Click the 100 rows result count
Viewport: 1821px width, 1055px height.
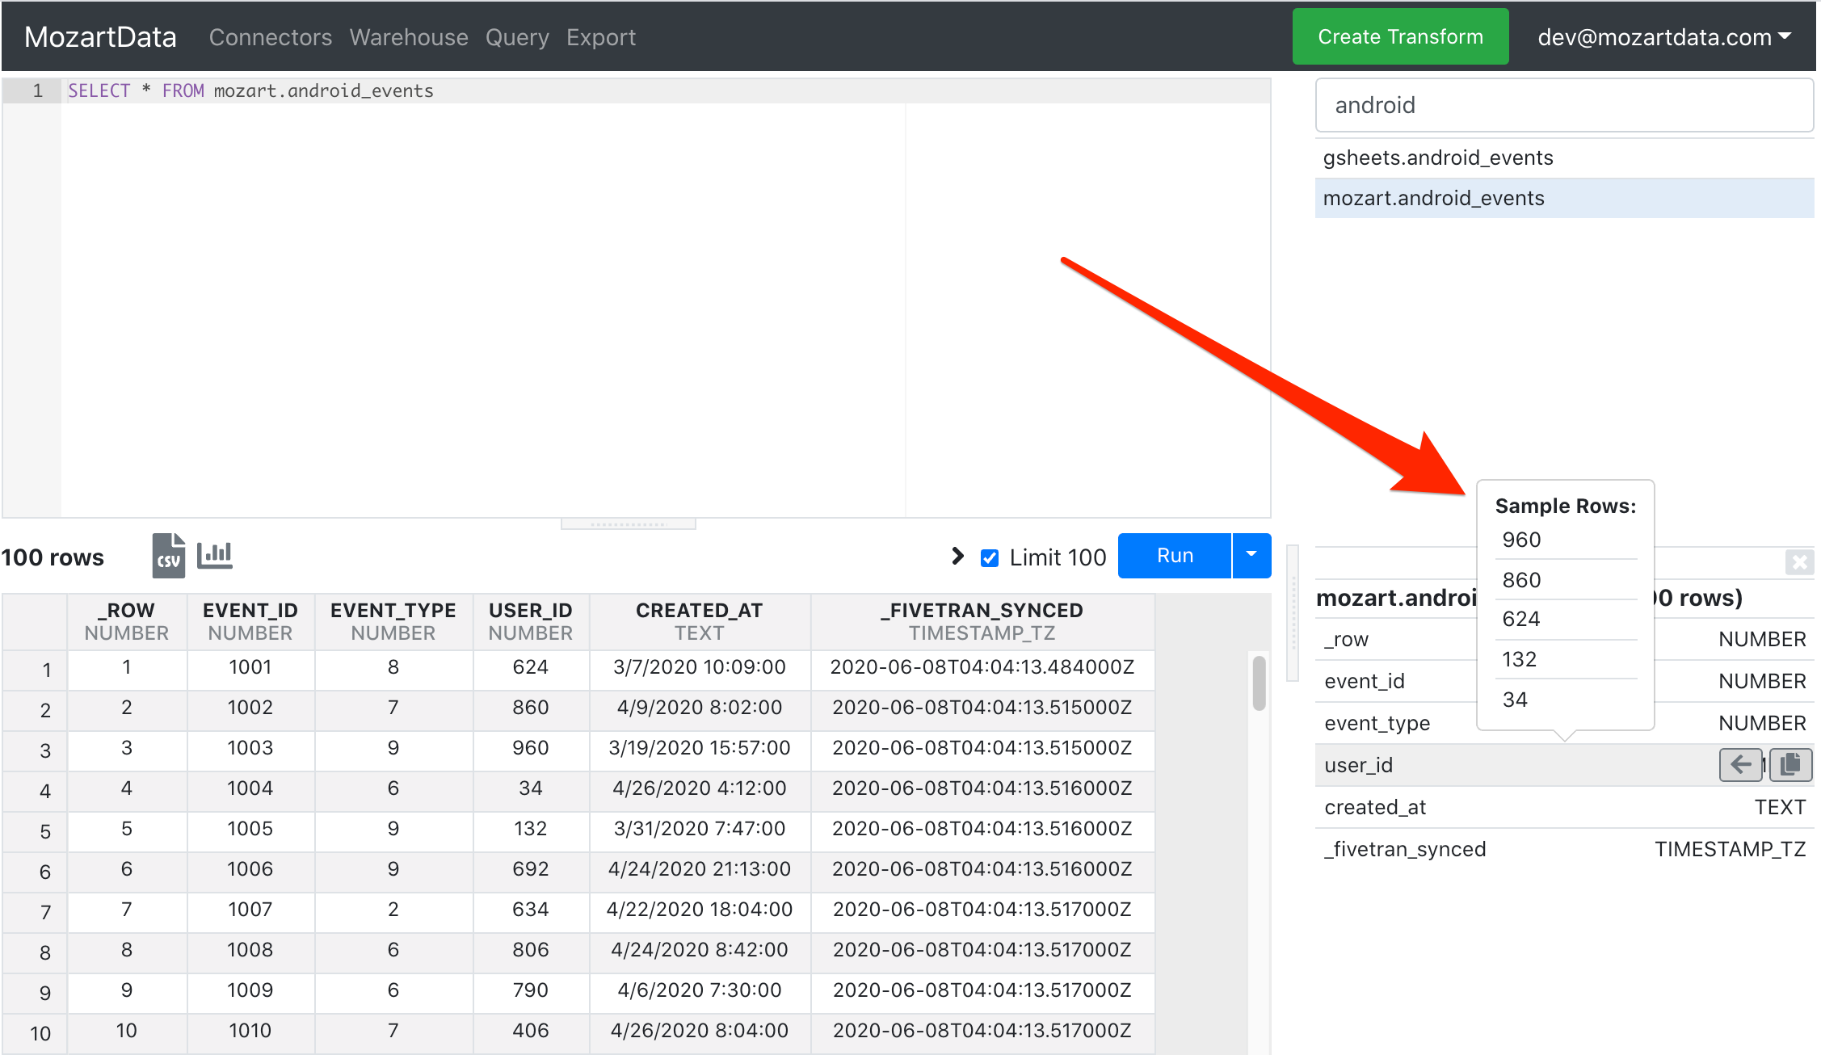(53, 557)
